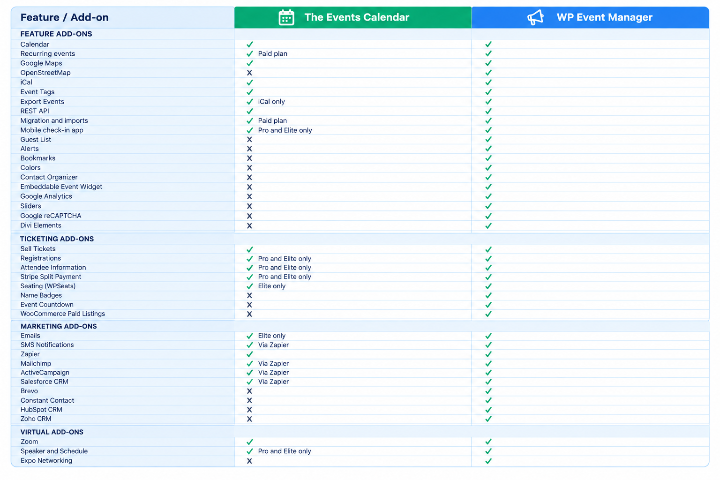
Task: Click the 'Elite only' note for Seating (WPSeats)
Action: coord(272,286)
